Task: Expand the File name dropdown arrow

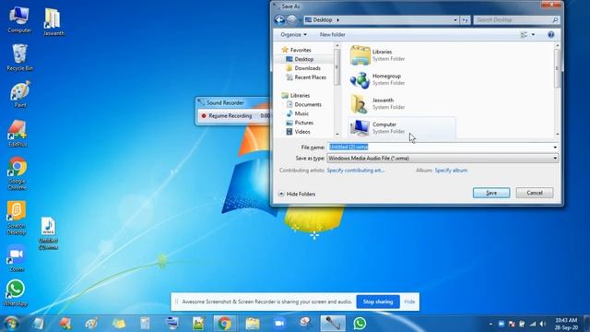Action: 555,148
